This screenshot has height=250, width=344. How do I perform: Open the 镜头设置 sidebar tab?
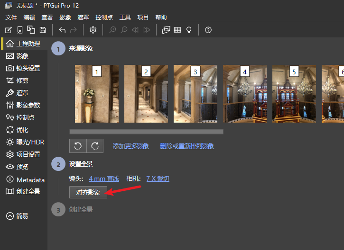23,68
